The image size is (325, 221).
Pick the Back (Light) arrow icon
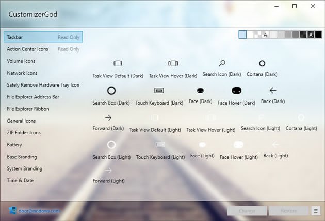pyautogui.click(x=275, y=145)
